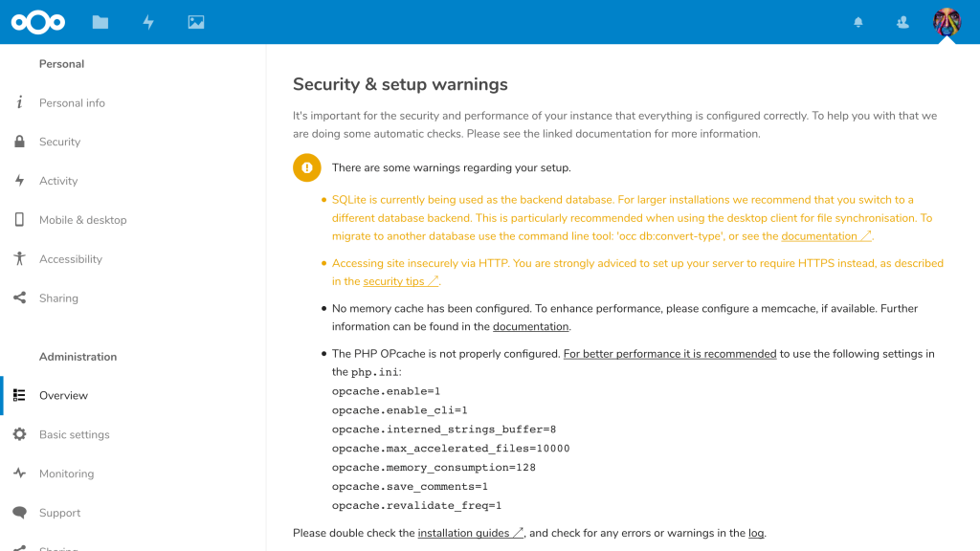Click the yellow warning exclamation icon

point(307,167)
